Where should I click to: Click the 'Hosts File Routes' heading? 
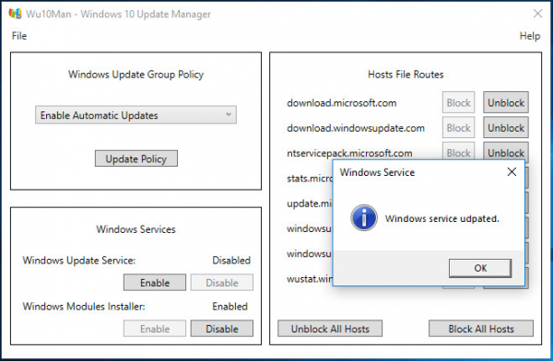tap(406, 75)
